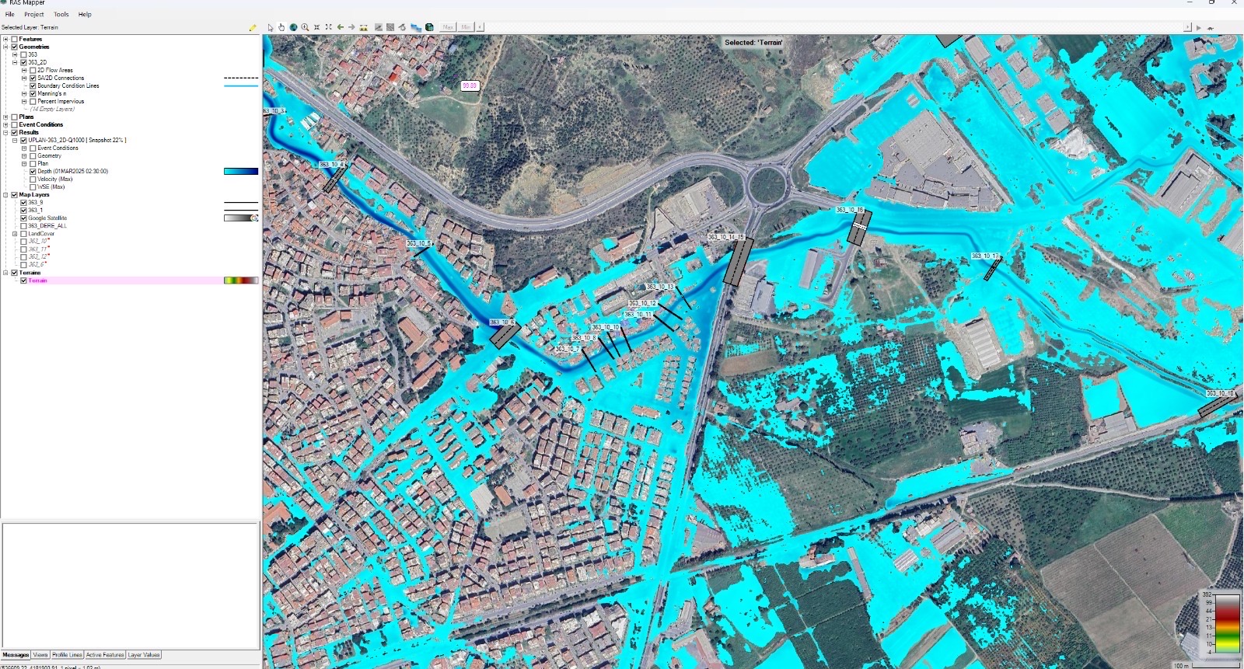This screenshot has width=1244, height=669.
Task: Enable the 2D Flow Areas checkbox
Action: [33, 70]
